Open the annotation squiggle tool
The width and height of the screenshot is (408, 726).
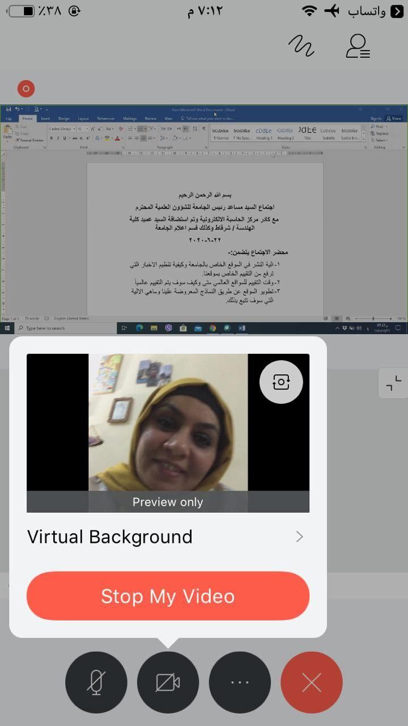pyautogui.click(x=301, y=45)
